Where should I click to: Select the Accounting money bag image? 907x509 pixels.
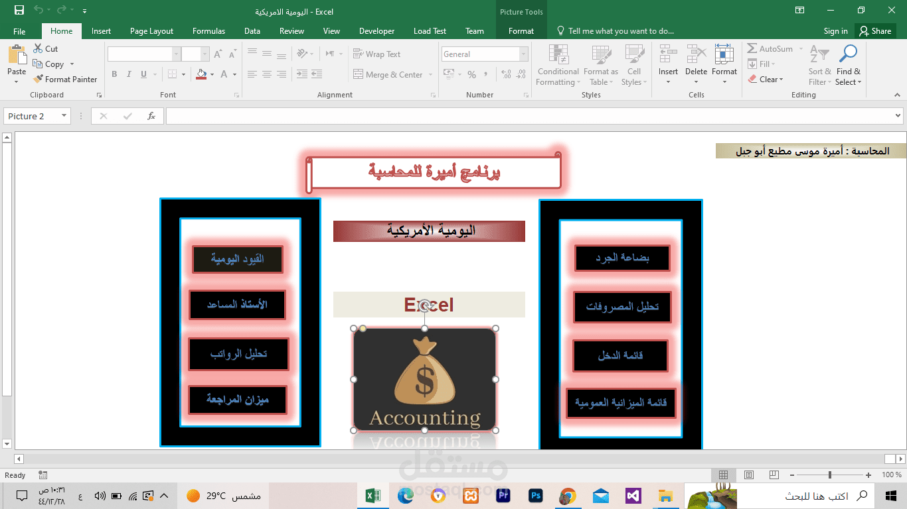(424, 380)
